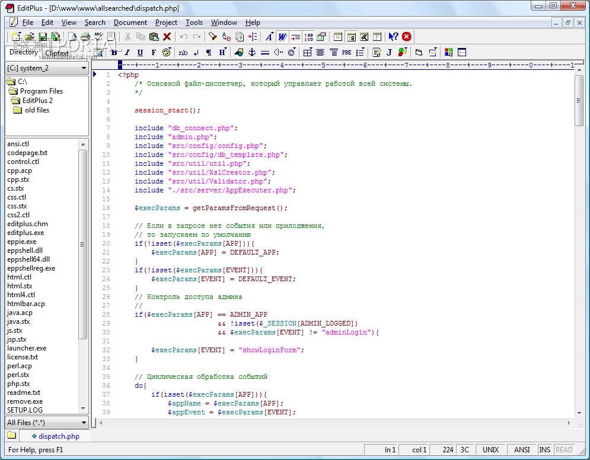Click the Save All toolbar icon
The image size is (590, 460).
pos(55,37)
